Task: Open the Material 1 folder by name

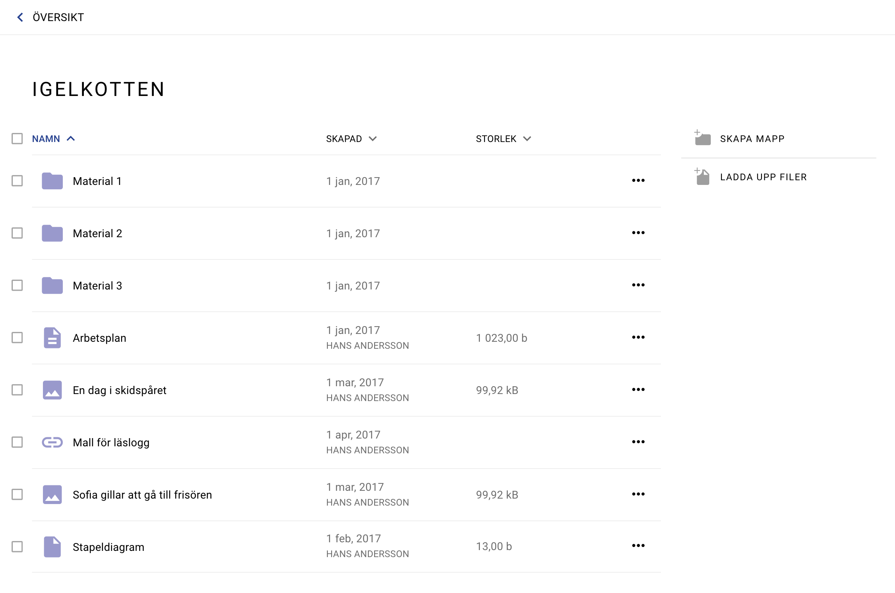Action: click(x=97, y=181)
